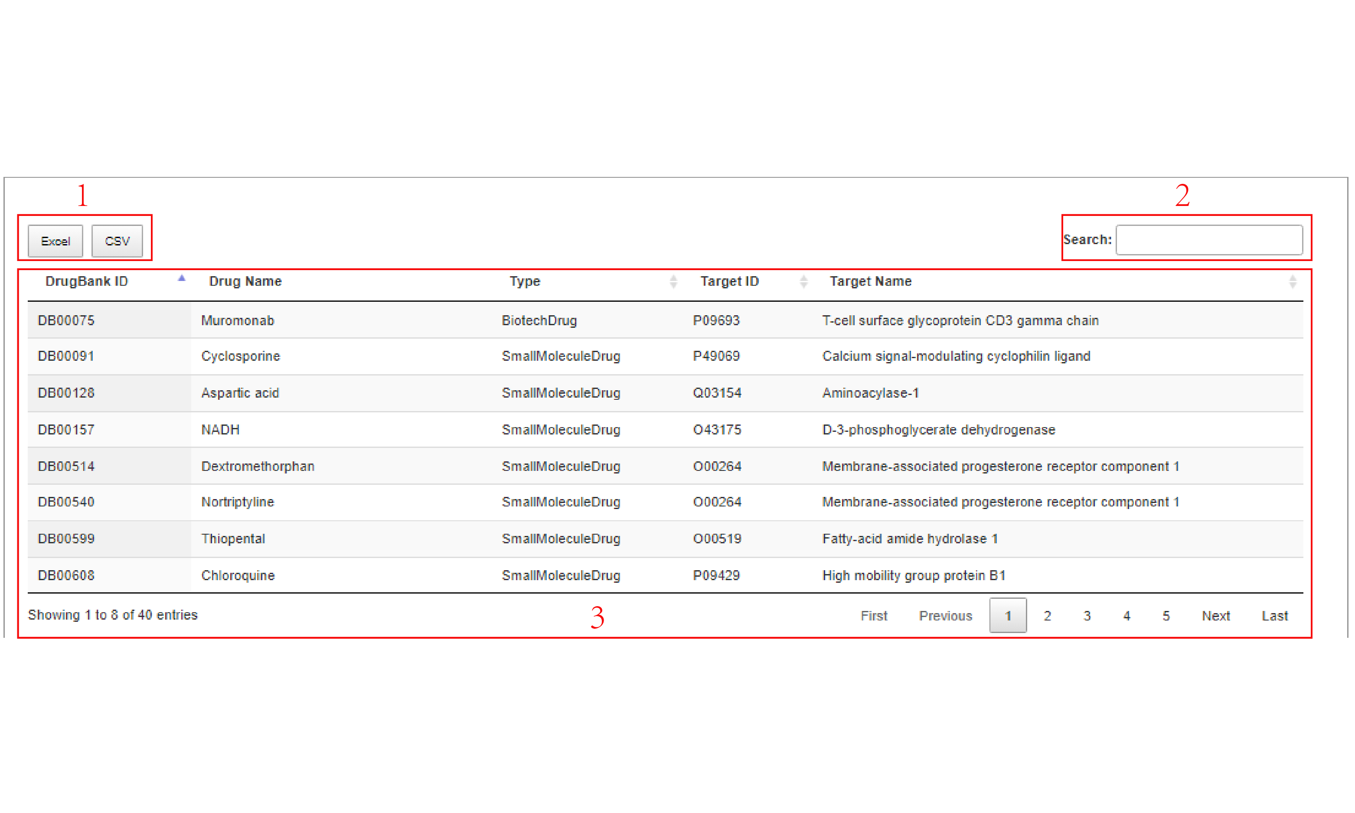Jump to page 2
The image size is (1355, 813).
[x=1047, y=616]
